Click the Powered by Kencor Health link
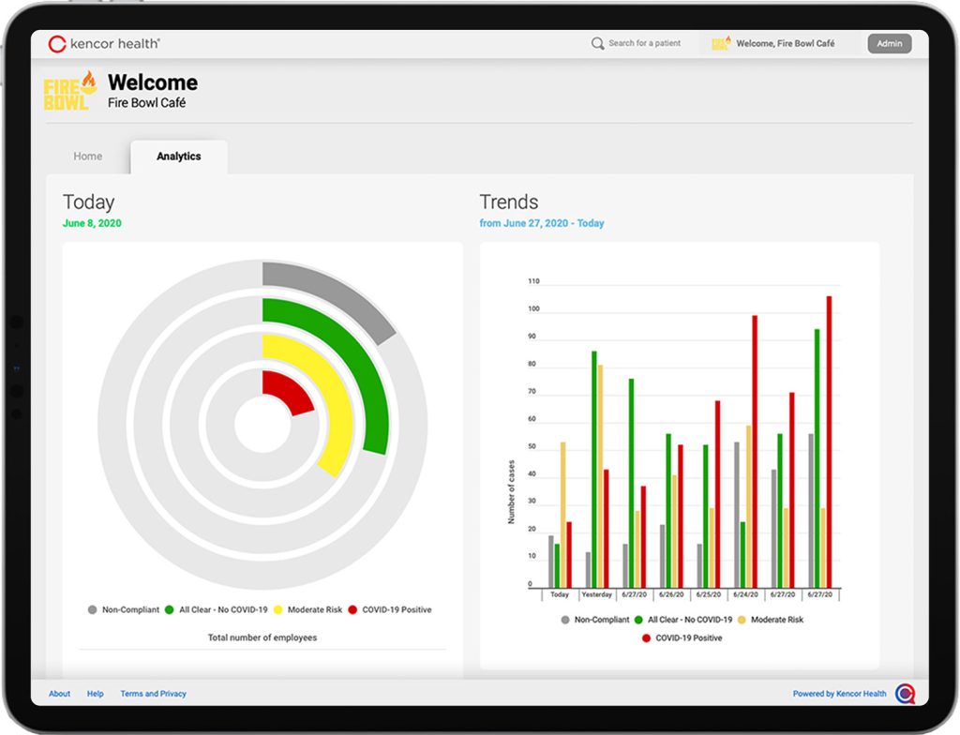Image resolution: width=960 pixels, height=735 pixels. point(839,694)
